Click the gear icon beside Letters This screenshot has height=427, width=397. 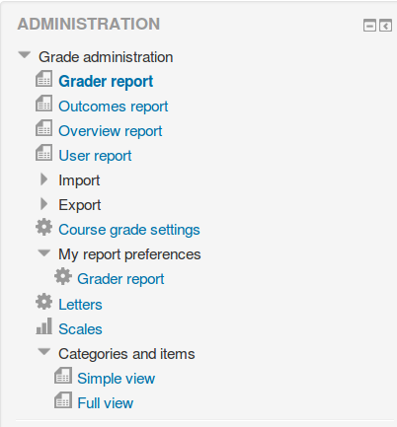click(43, 302)
